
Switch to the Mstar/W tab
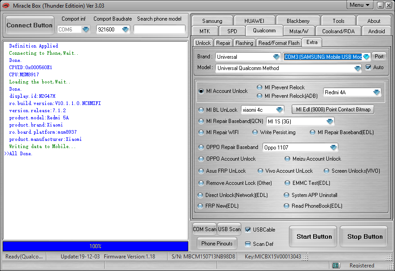tap(299, 31)
